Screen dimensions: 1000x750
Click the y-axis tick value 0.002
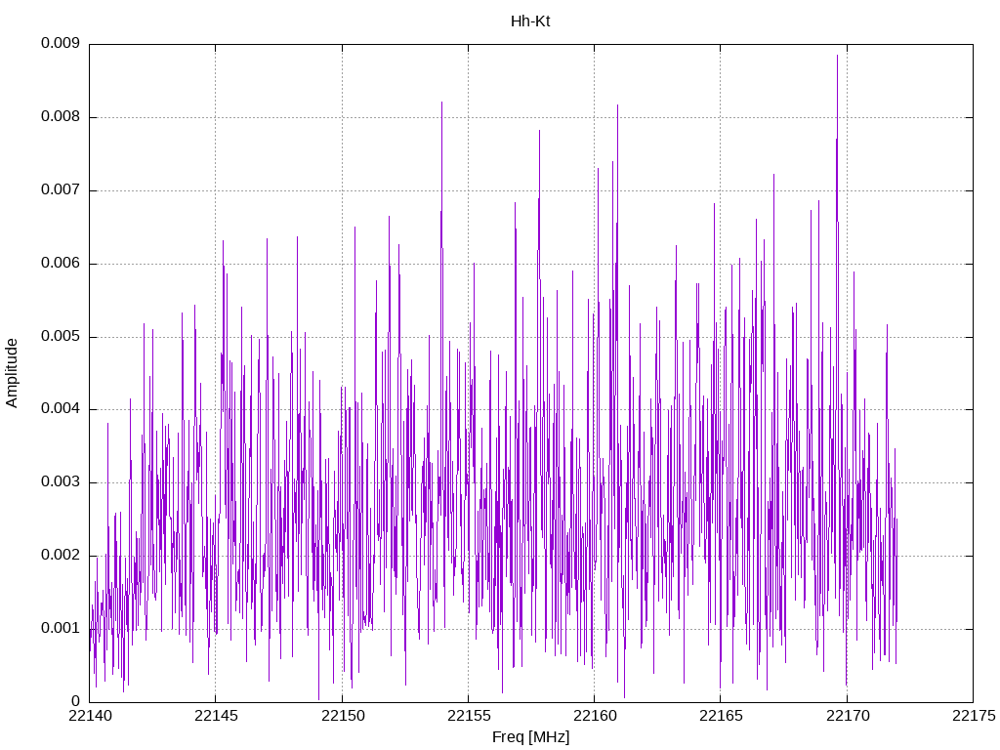pos(61,555)
